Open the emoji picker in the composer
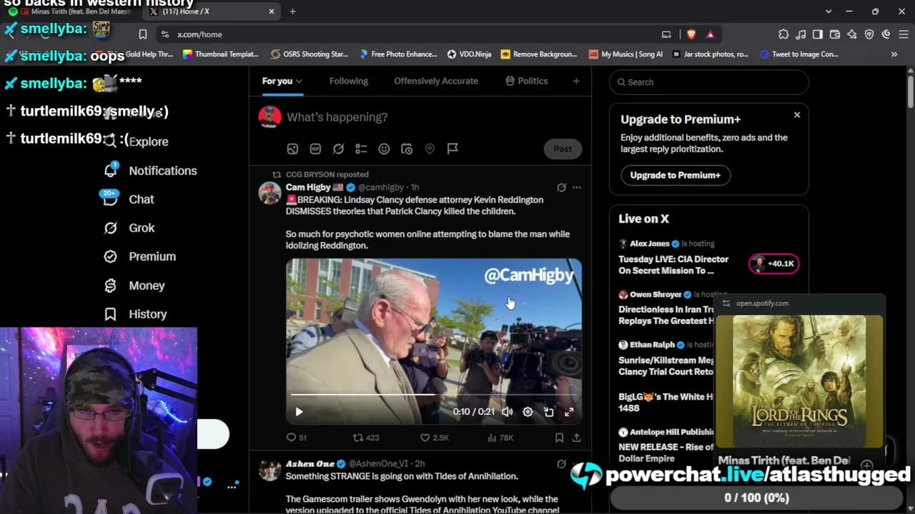Image resolution: width=915 pixels, height=514 pixels. coord(384,148)
